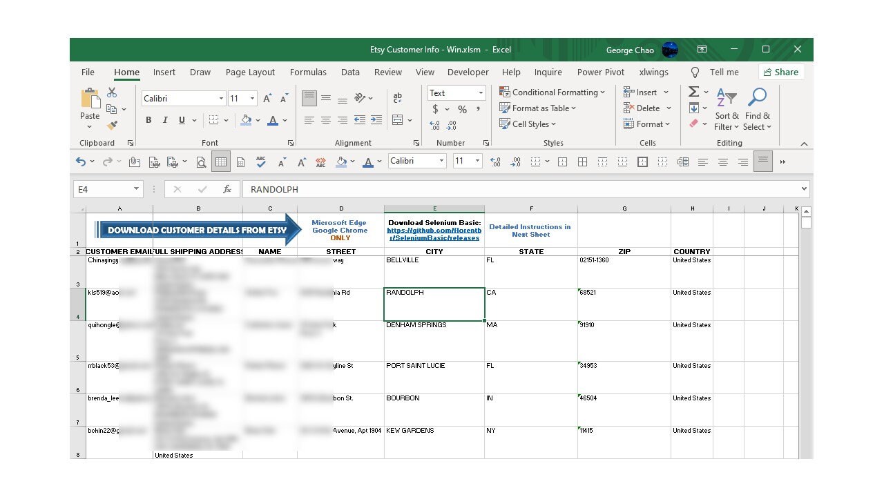Open the ribbon font size 11 dropdown

(x=252, y=99)
